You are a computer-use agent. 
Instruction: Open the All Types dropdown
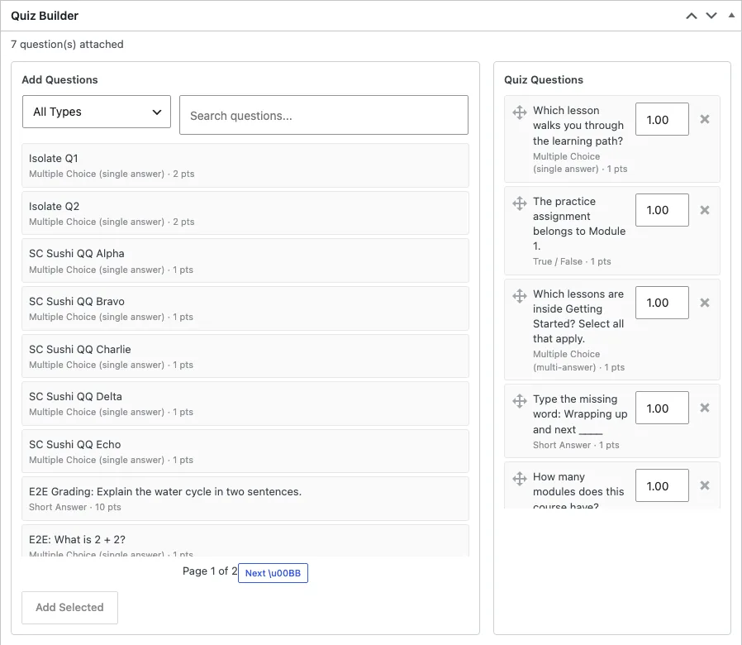click(97, 112)
